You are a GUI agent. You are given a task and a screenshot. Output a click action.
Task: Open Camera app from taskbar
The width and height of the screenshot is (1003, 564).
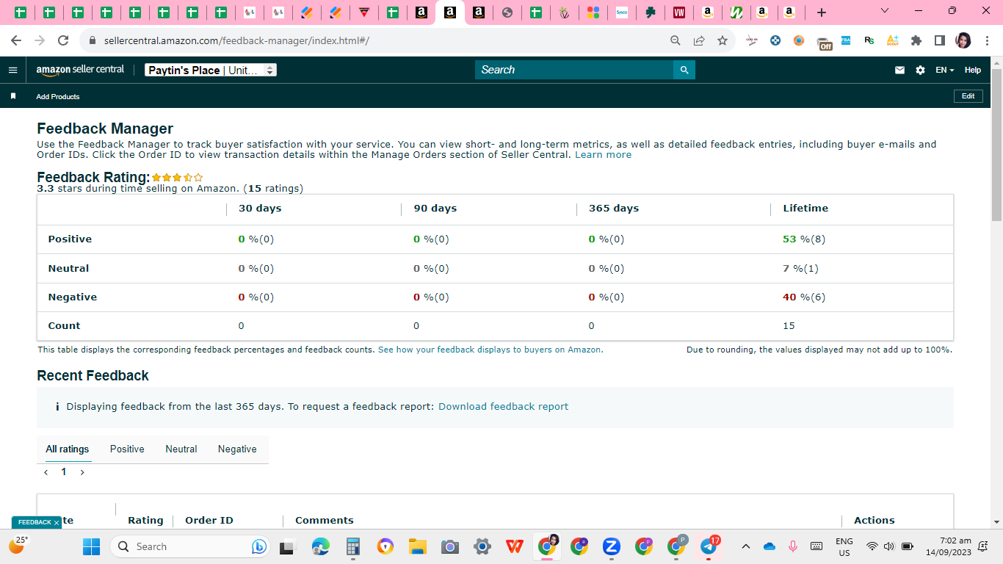(449, 546)
